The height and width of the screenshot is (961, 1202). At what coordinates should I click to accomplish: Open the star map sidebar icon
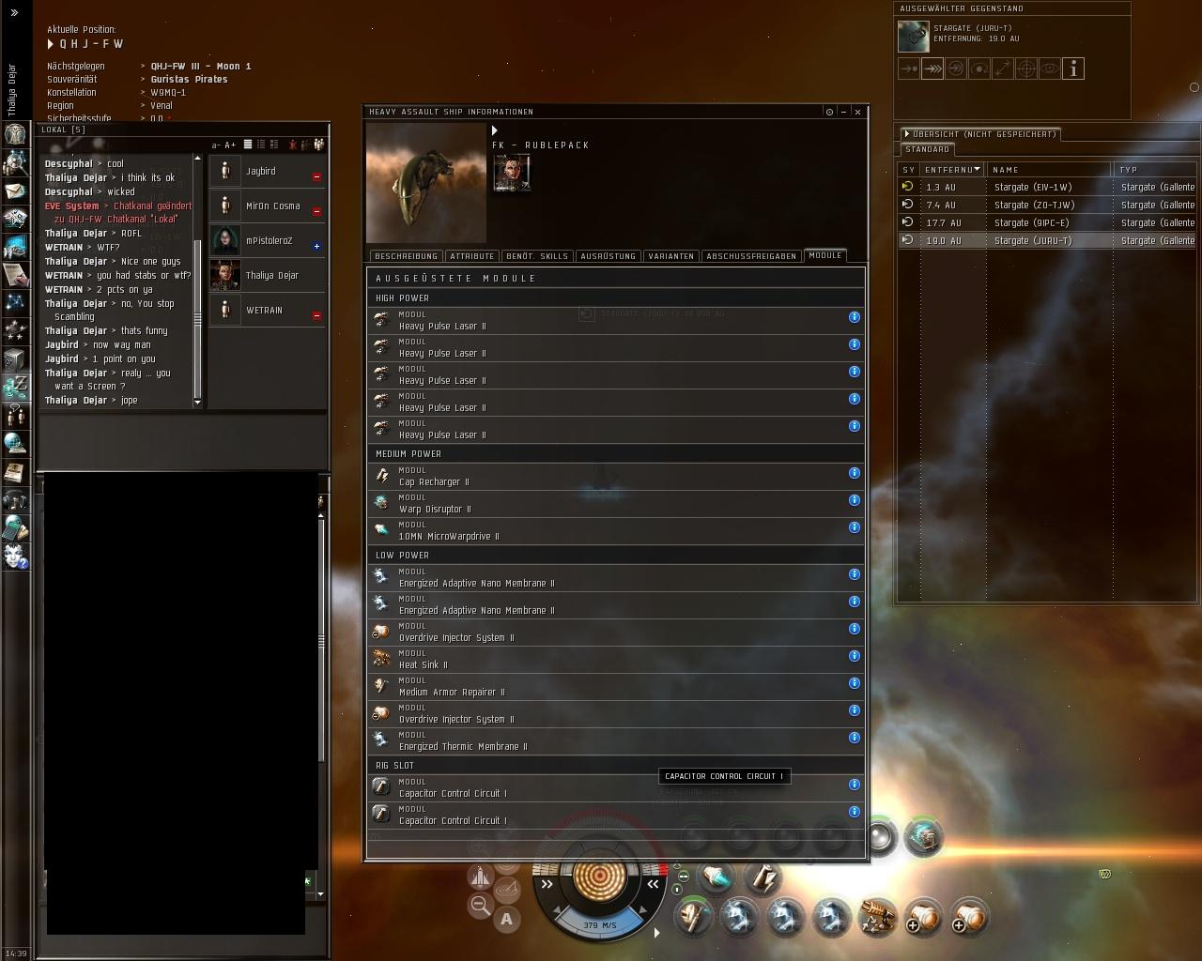click(x=15, y=302)
